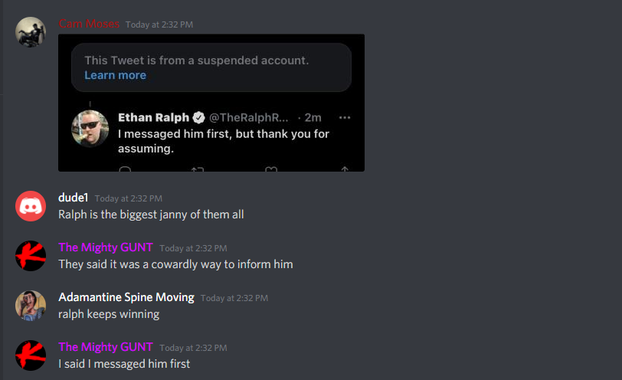Select the dude1 username
The image size is (622, 380).
[x=73, y=198]
